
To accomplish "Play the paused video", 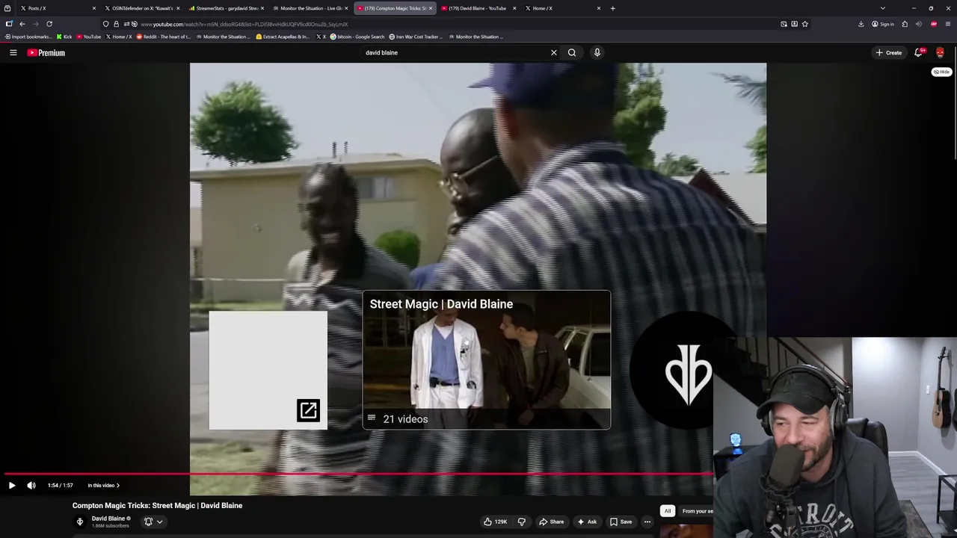I will (x=12, y=485).
